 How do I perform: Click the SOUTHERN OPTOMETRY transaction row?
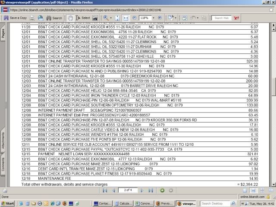click(x=140, y=105)
